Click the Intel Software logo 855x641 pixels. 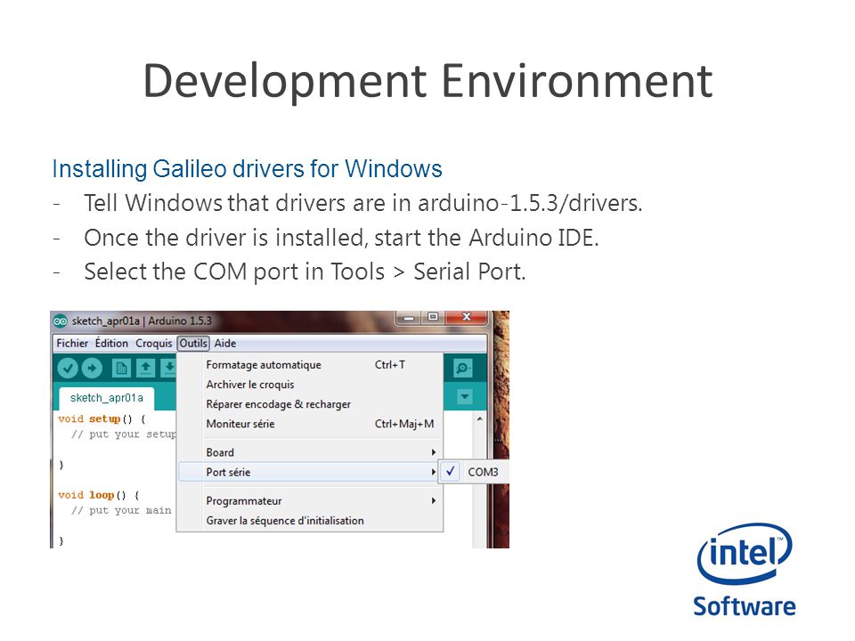[x=745, y=570]
